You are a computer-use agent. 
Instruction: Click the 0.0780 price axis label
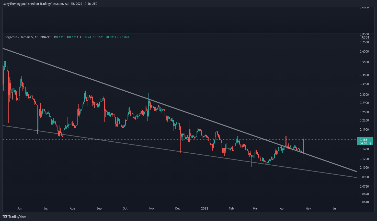(x=364, y=187)
